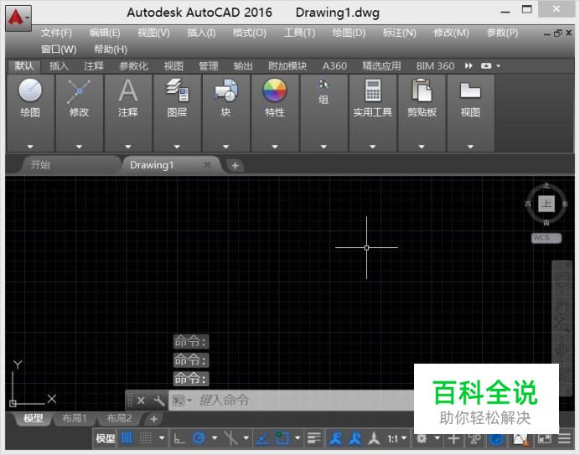Click the wrench customize icon in command line

(159, 401)
